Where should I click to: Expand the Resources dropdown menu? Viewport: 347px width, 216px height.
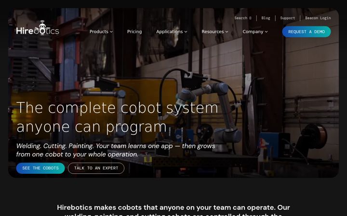[x=215, y=32]
